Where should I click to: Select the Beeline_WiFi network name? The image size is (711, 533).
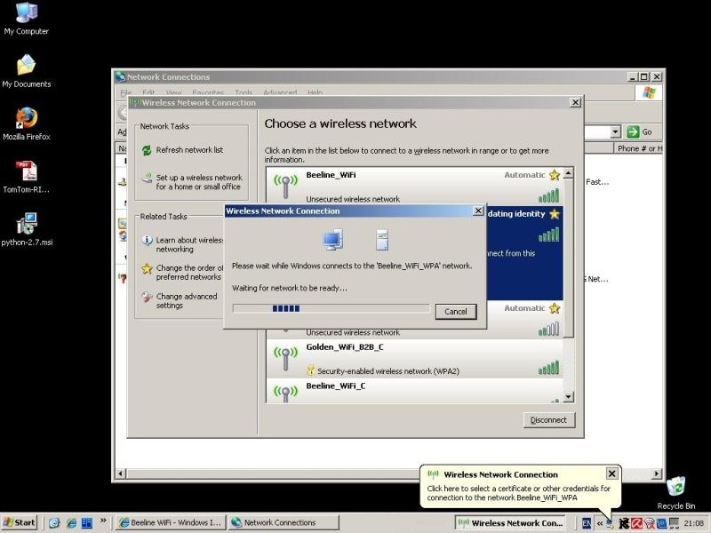(331, 175)
